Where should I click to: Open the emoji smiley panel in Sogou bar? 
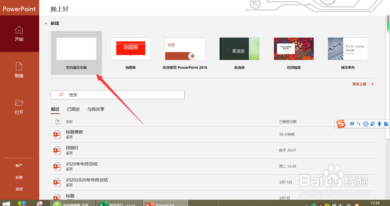click(x=365, y=124)
